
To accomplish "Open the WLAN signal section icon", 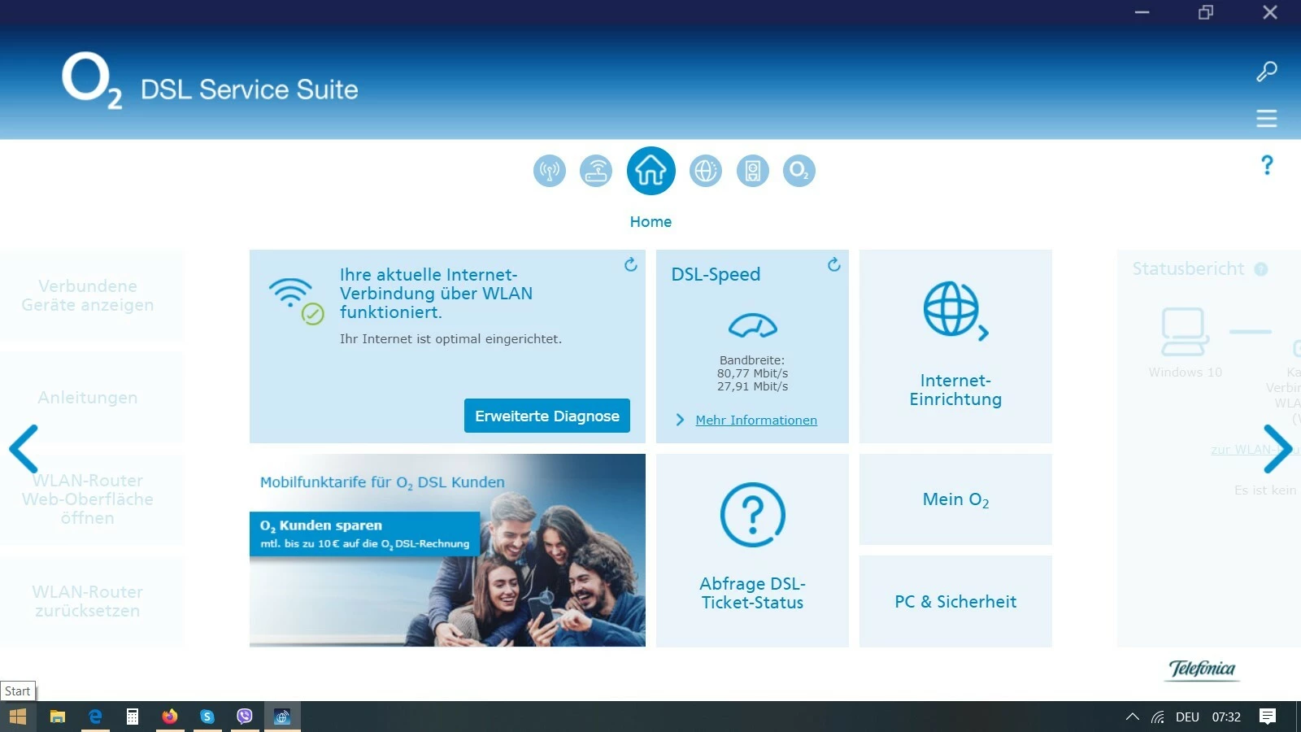I will pyautogui.click(x=550, y=171).
